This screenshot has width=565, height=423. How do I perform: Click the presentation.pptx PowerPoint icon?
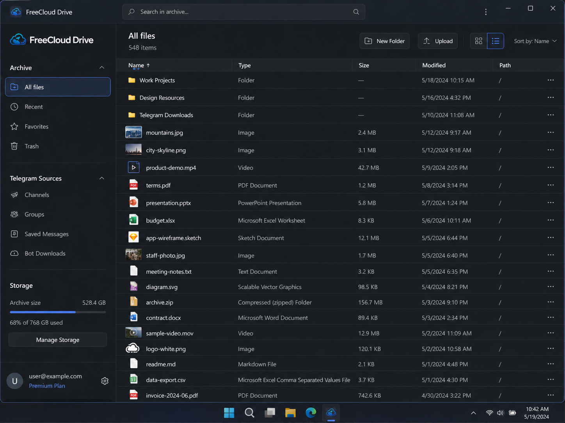pos(133,202)
